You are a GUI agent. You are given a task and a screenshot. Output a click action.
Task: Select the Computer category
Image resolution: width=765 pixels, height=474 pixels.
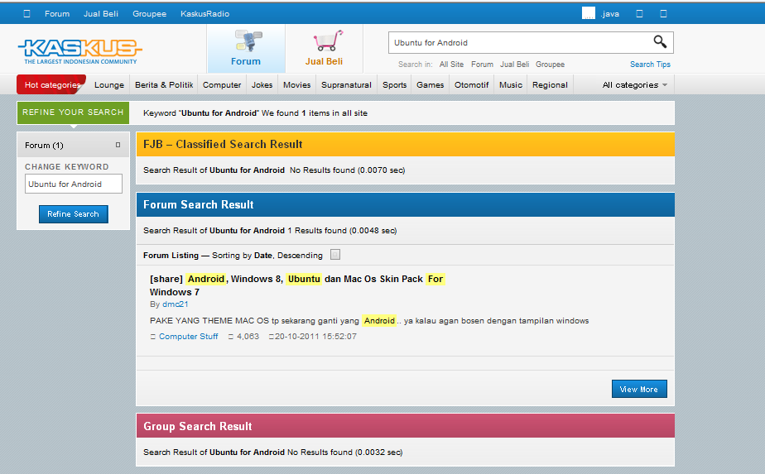222,85
